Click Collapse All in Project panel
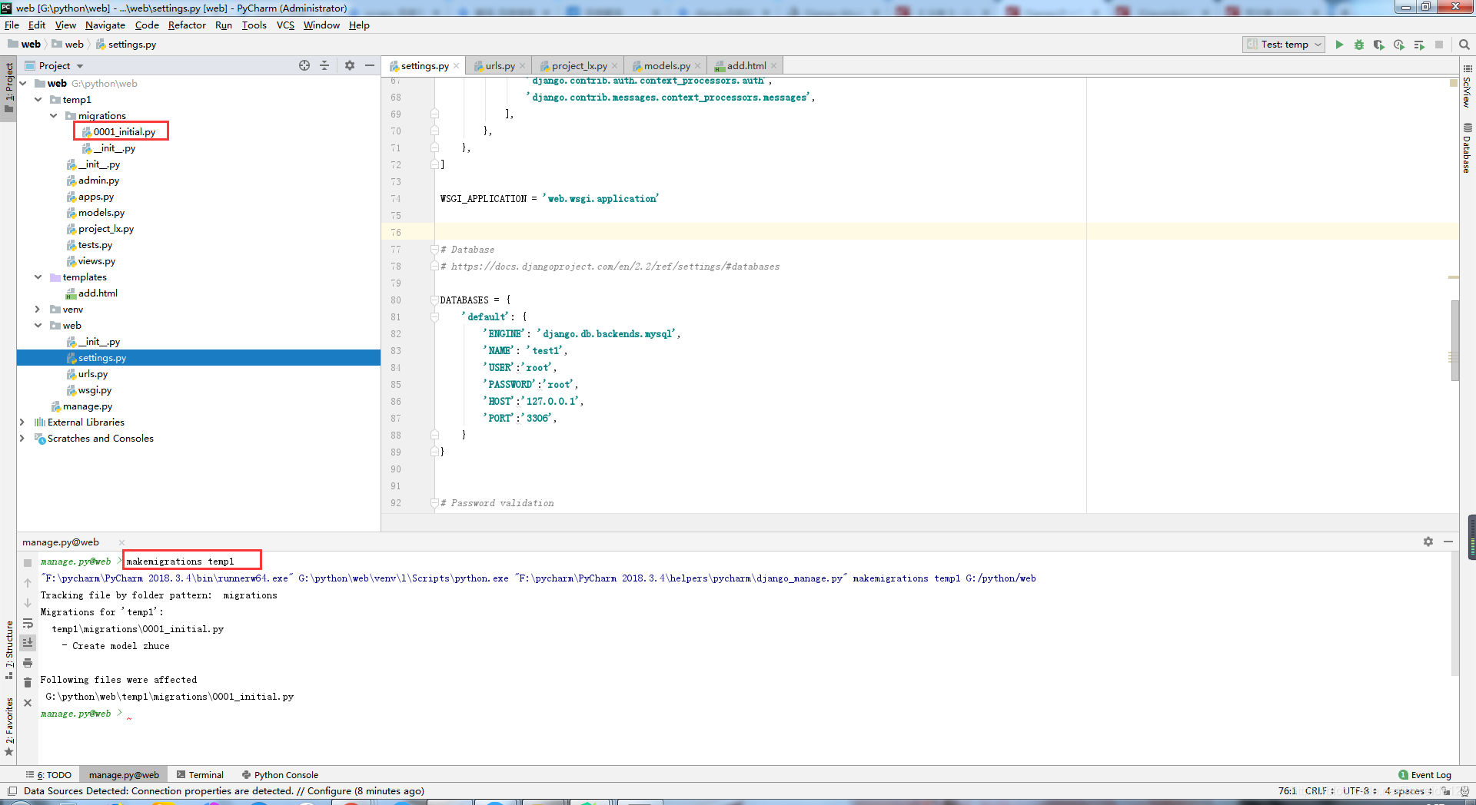 324,65
